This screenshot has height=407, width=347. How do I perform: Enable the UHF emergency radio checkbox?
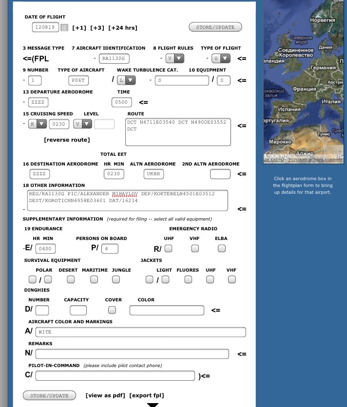pos(168,248)
